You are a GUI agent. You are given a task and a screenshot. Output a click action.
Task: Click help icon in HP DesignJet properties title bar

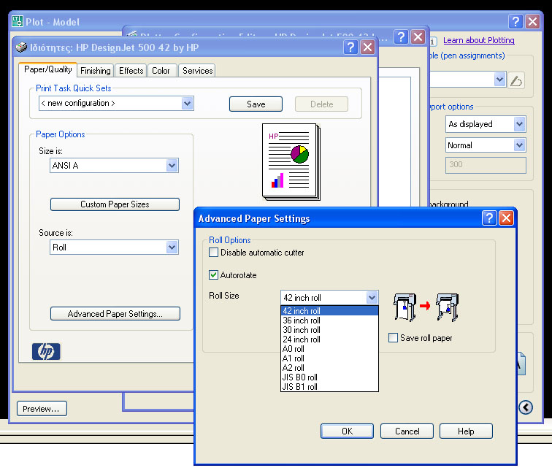(350, 47)
